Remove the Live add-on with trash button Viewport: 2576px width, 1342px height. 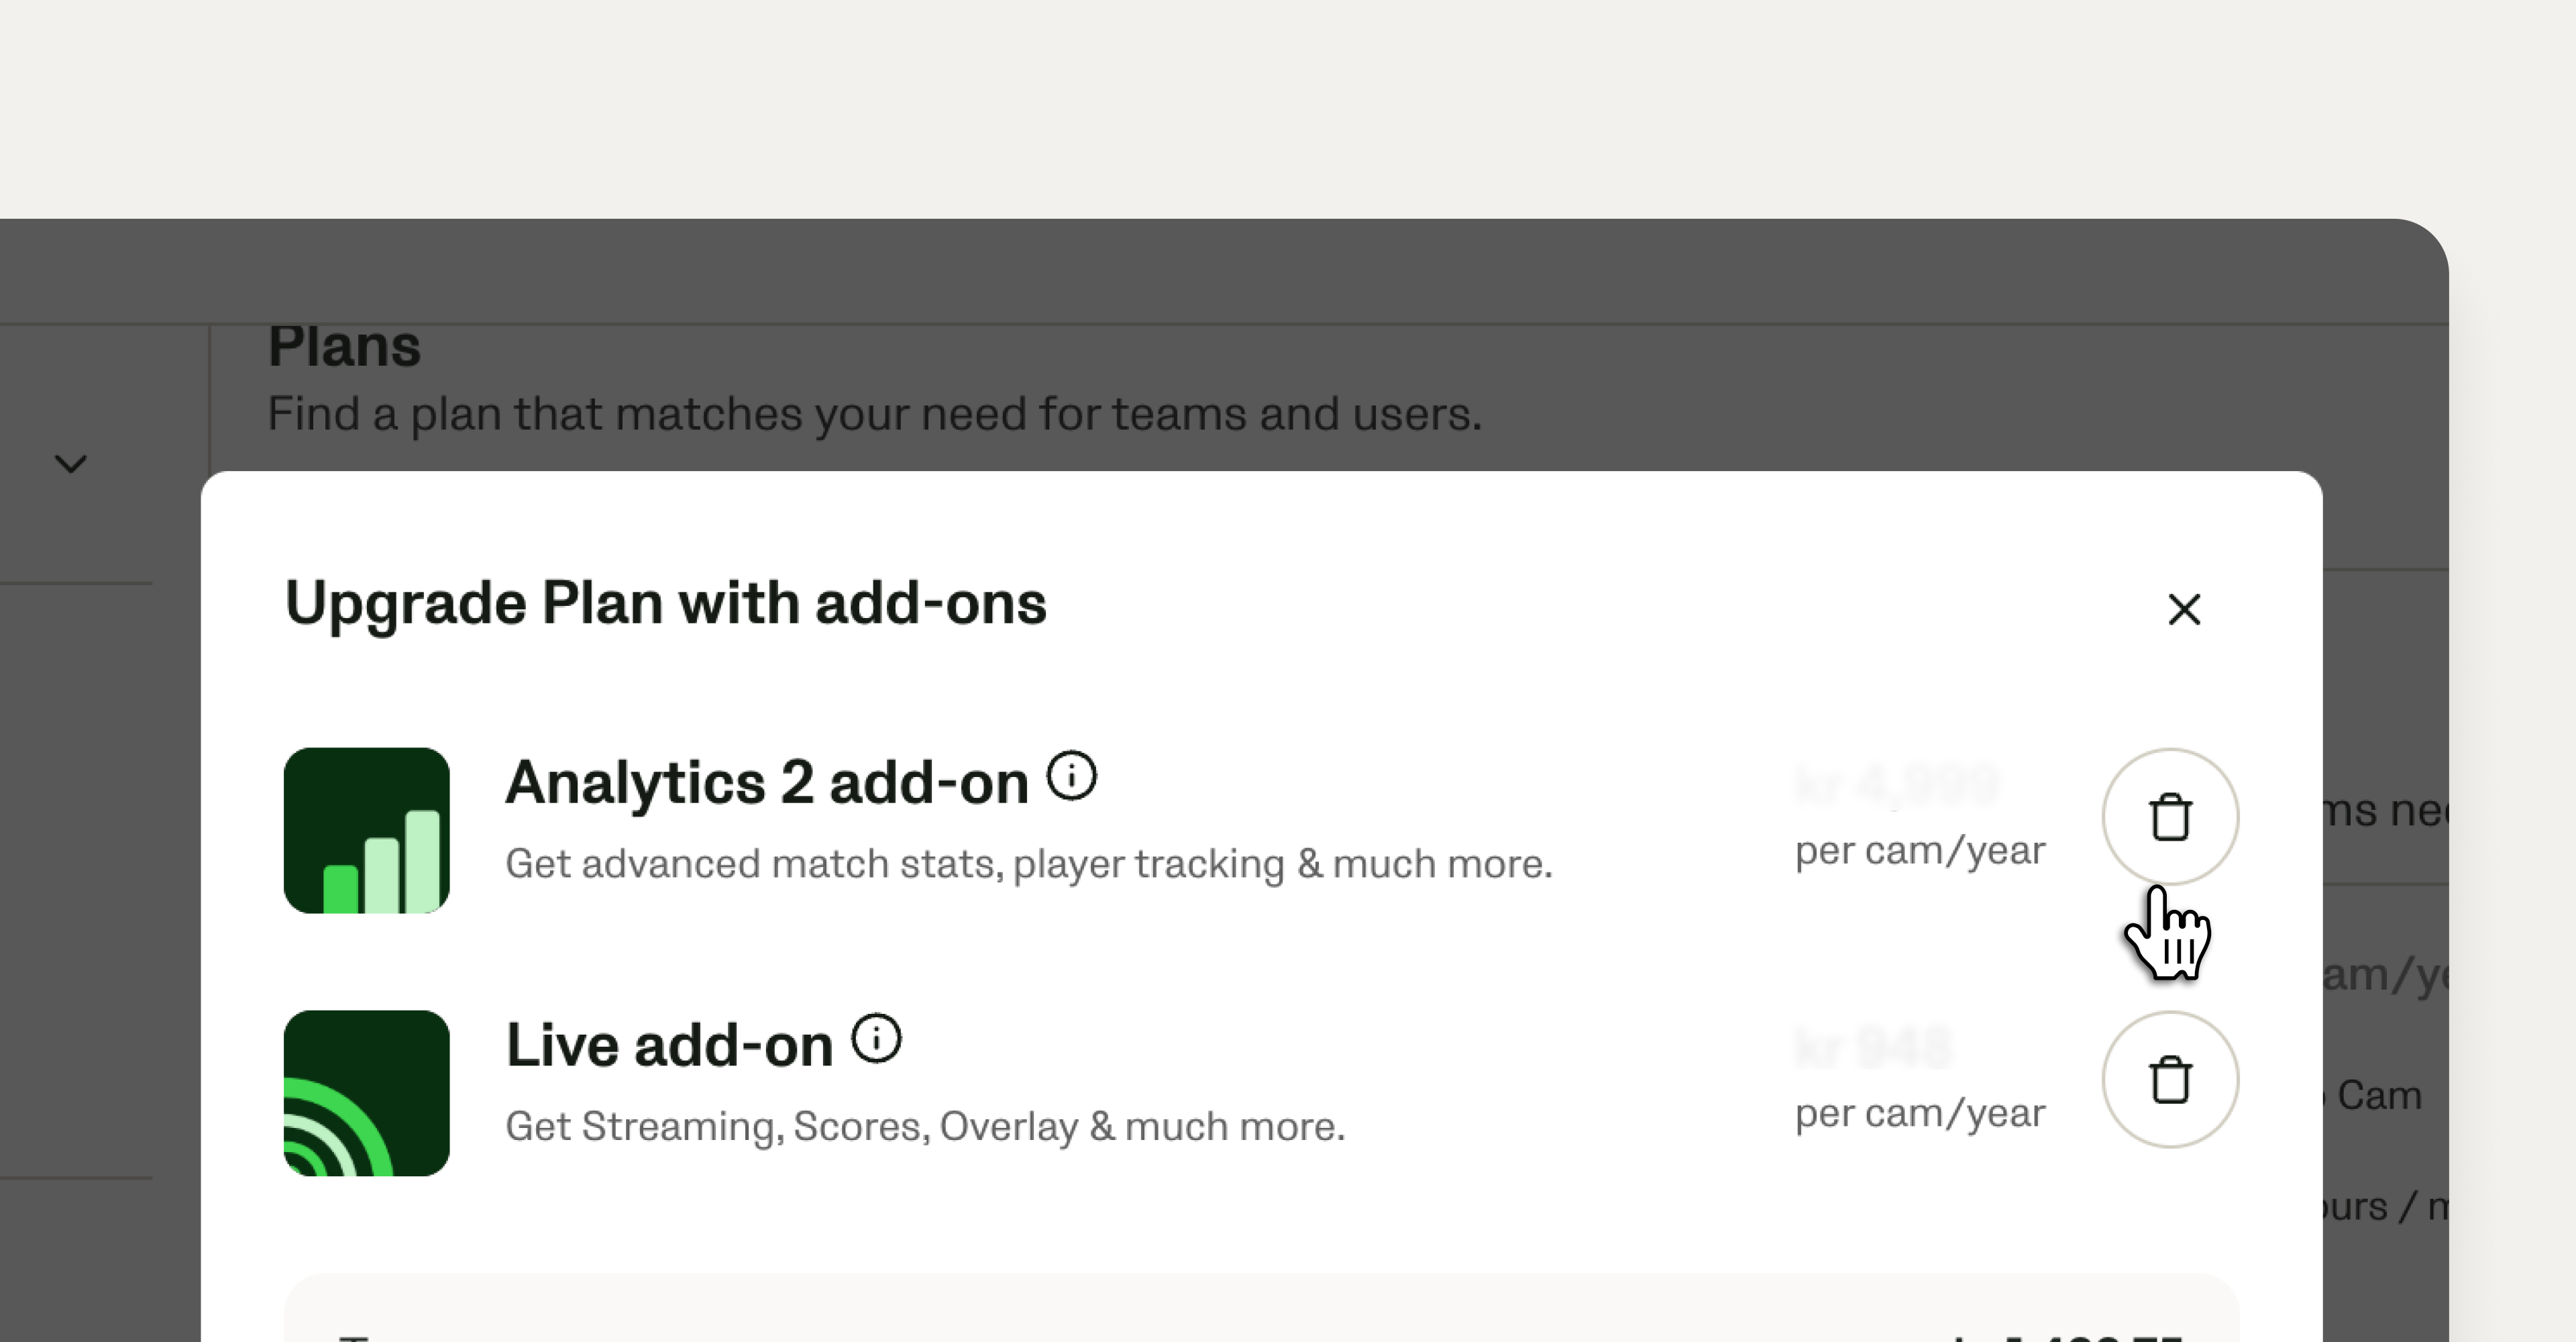tap(2170, 1079)
